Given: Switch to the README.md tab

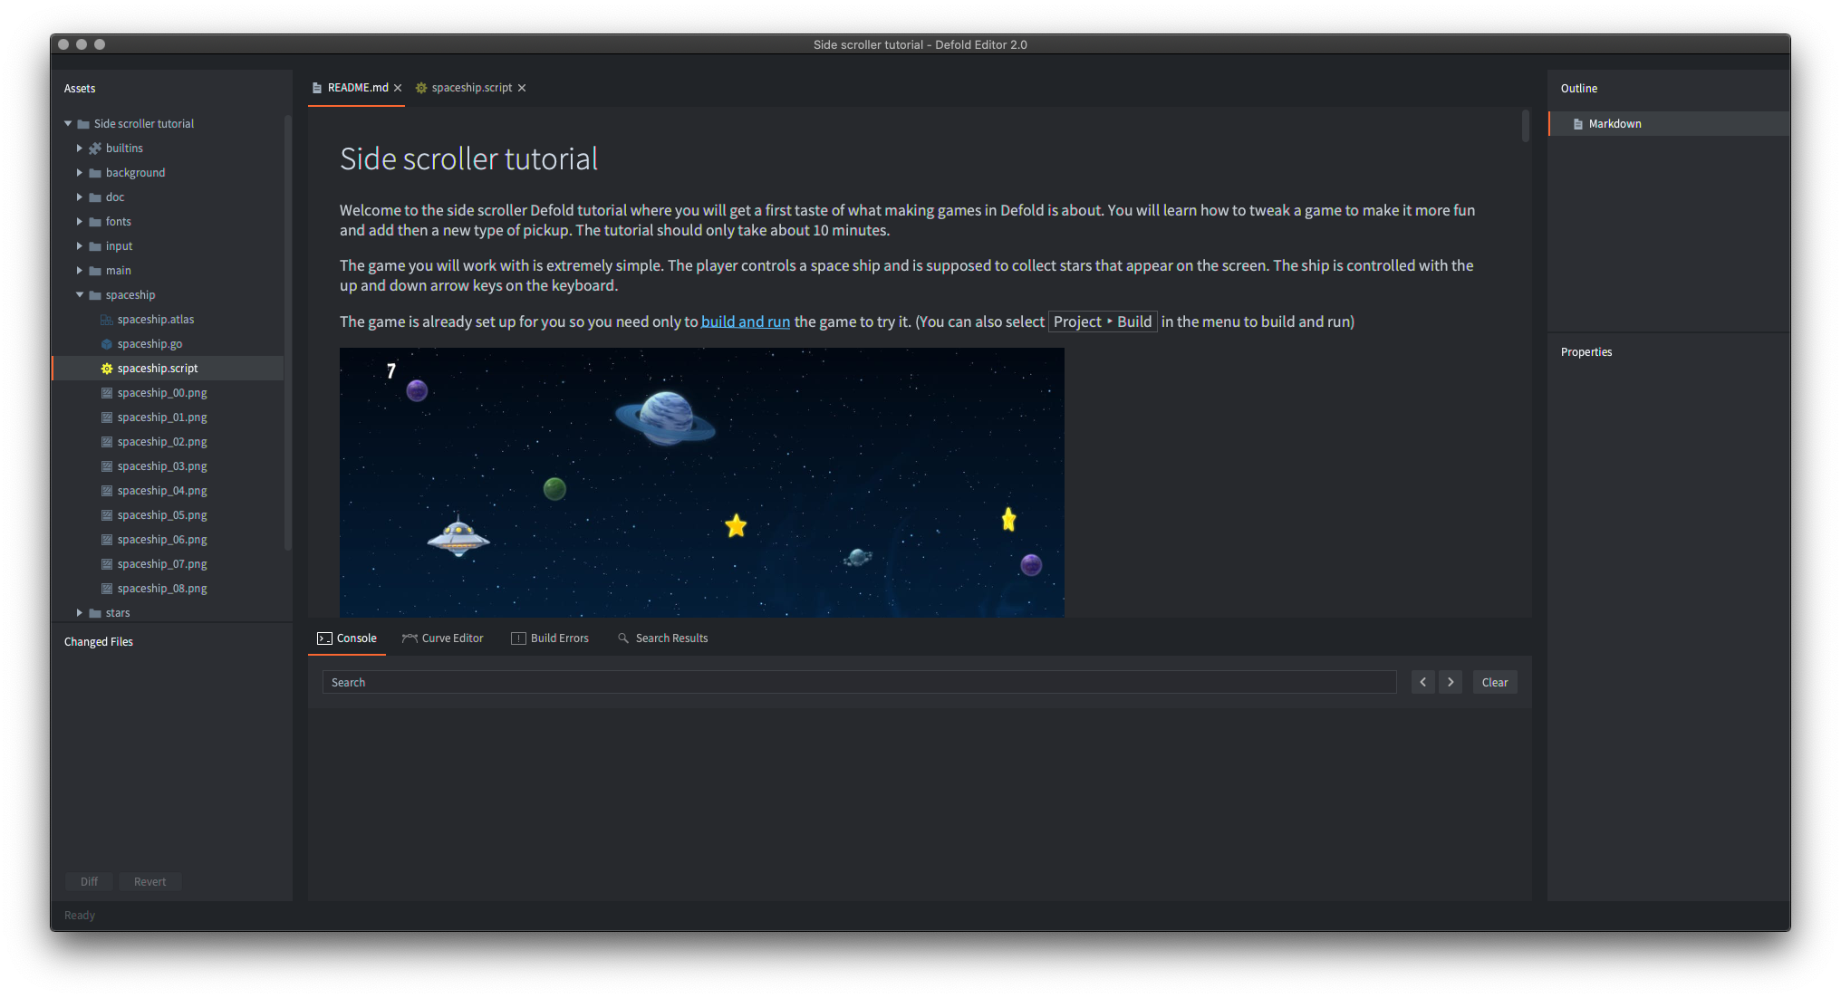Looking at the screenshot, I should coord(358,88).
